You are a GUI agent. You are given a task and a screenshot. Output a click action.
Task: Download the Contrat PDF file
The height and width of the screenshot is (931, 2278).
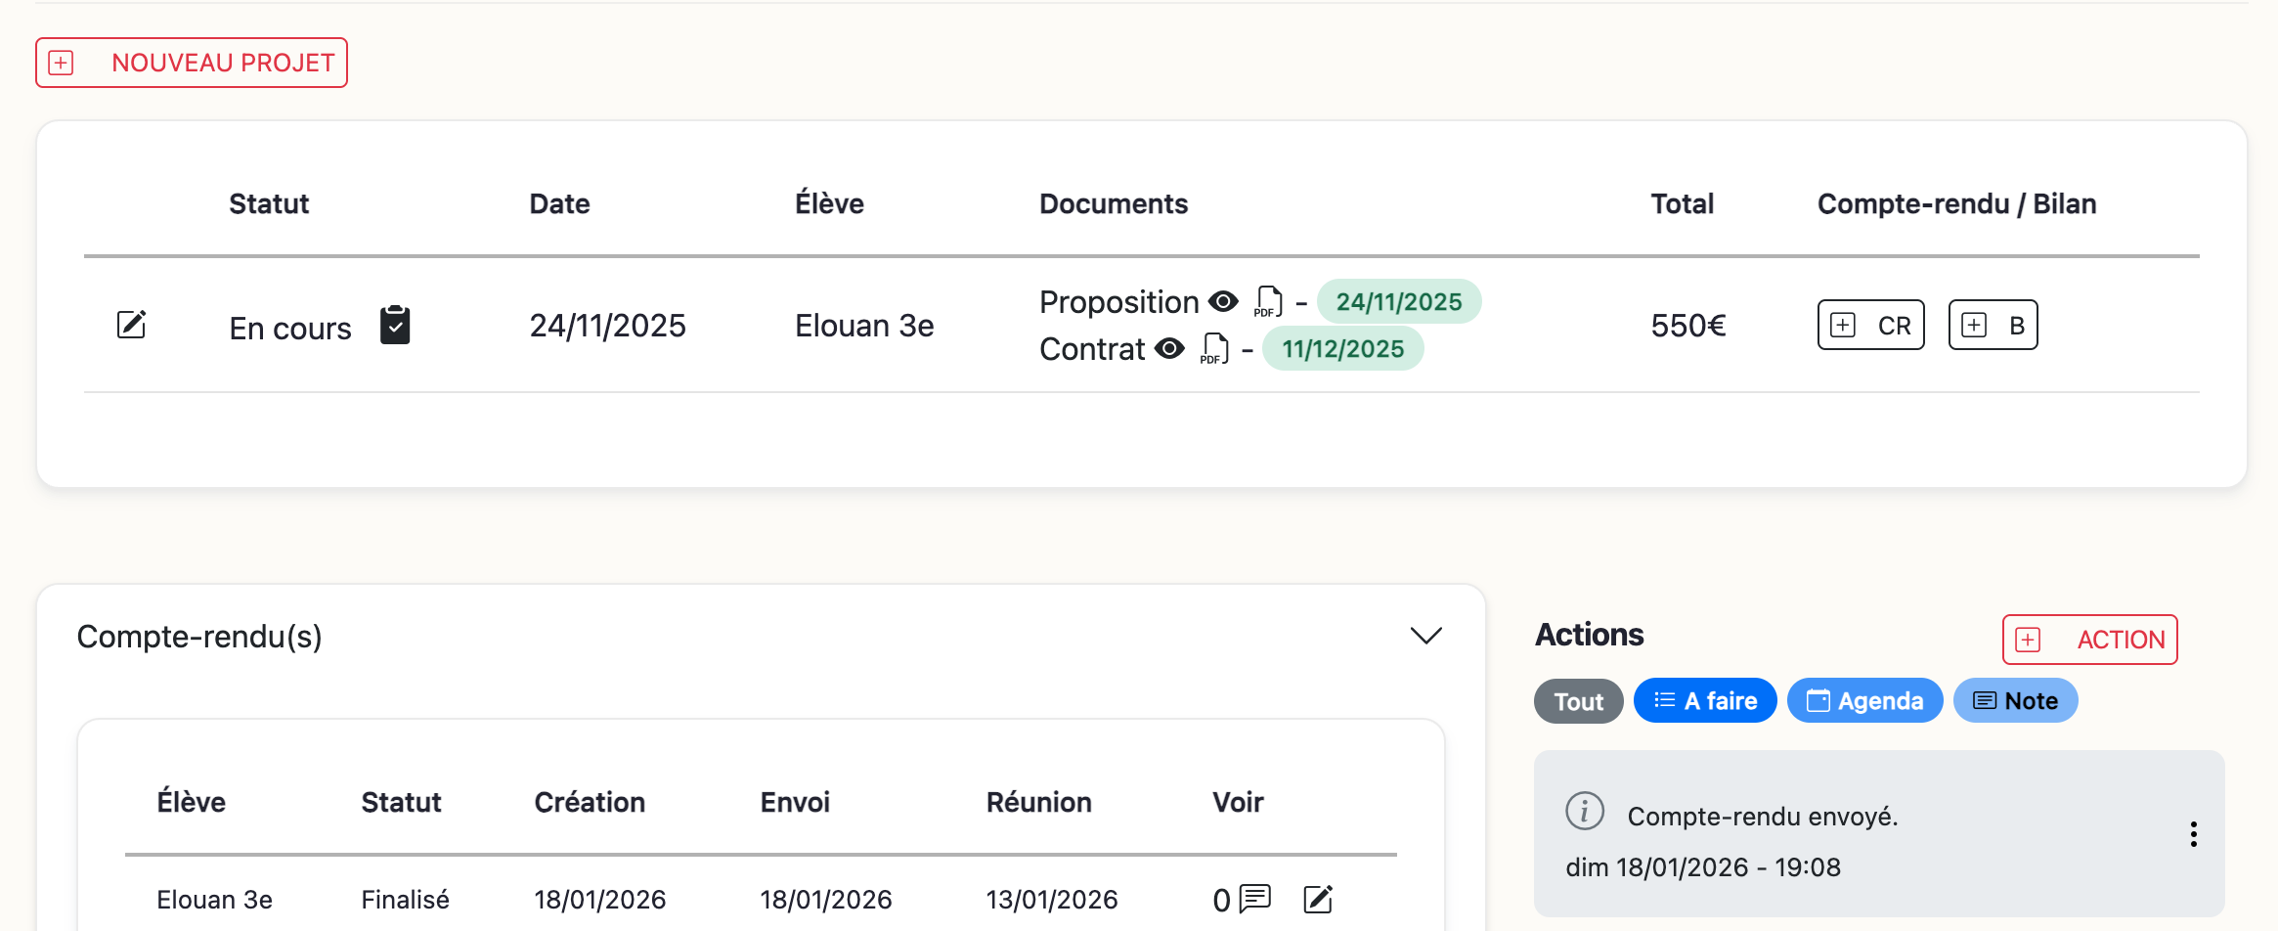click(x=1214, y=349)
